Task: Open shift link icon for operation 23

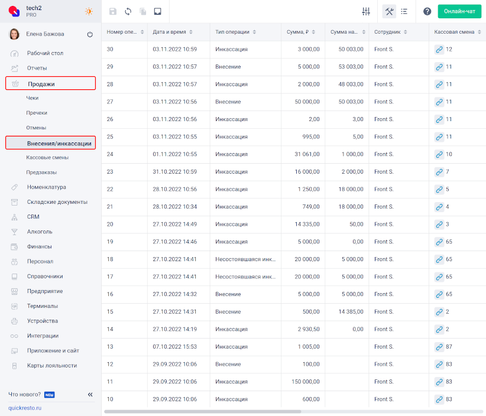Action: tap(439, 171)
